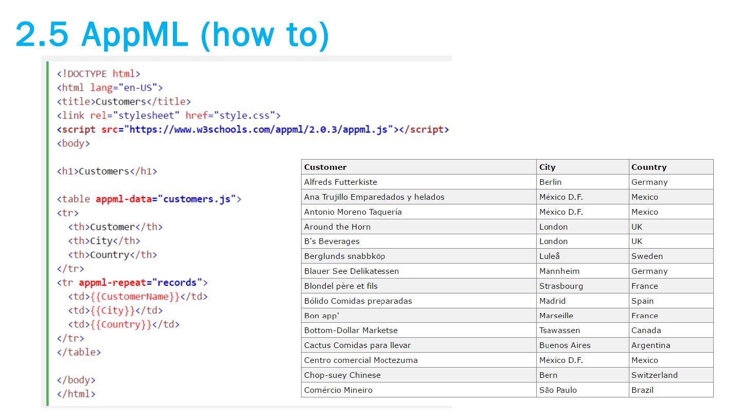Click the 'Around the Horn' customer row
This screenshot has width=741, height=417.
click(337, 227)
